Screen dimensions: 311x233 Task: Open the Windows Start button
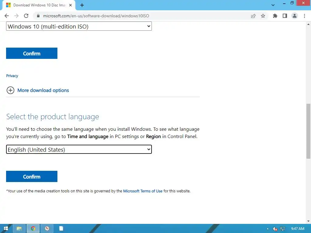point(6,228)
